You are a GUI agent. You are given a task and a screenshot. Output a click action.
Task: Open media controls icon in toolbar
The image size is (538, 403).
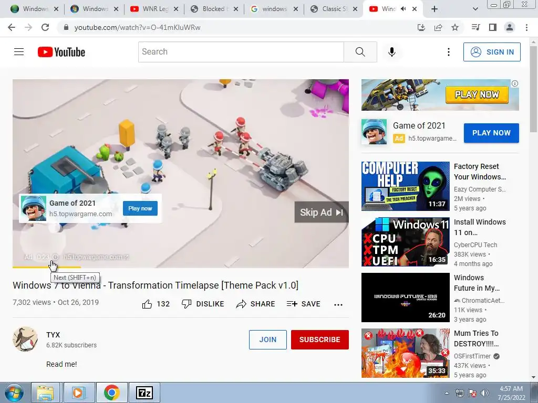[x=475, y=27]
